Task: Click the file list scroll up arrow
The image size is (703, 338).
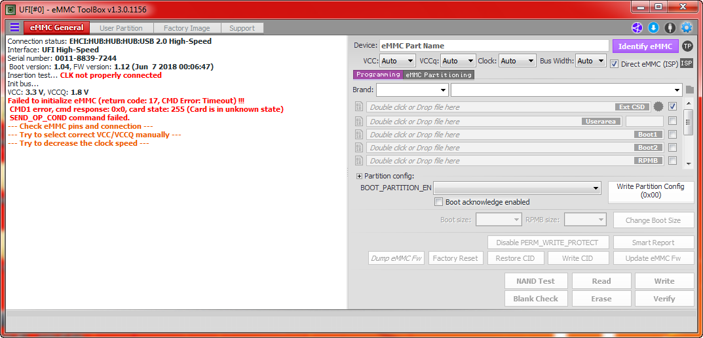Action: pos(688,103)
